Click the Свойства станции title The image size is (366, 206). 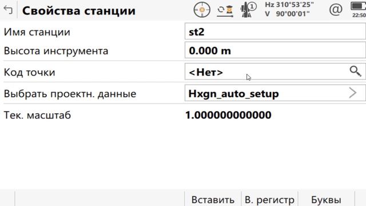tap(79, 11)
